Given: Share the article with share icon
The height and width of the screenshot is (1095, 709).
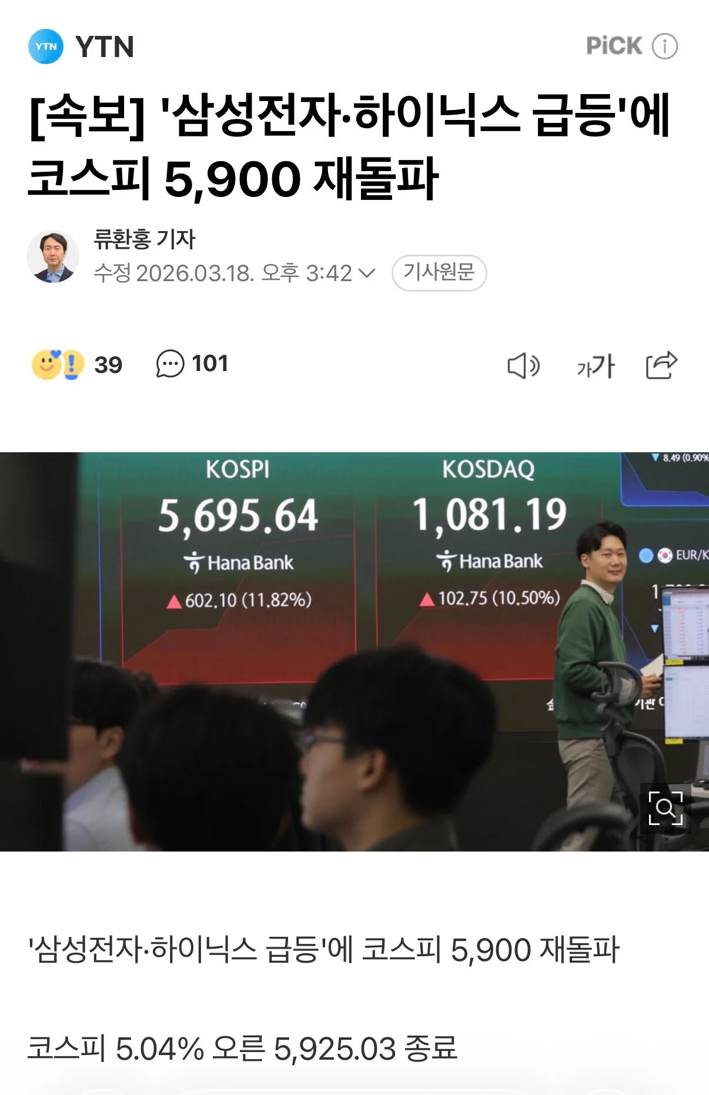Looking at the screenshot, I should (x=661, y=365).
